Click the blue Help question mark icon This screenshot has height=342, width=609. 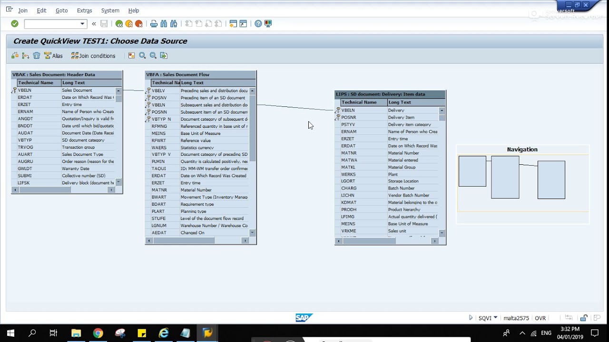(x=258, y=24)
